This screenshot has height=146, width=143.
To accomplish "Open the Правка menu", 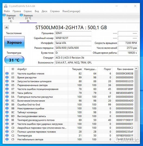I will coord(17,11).
